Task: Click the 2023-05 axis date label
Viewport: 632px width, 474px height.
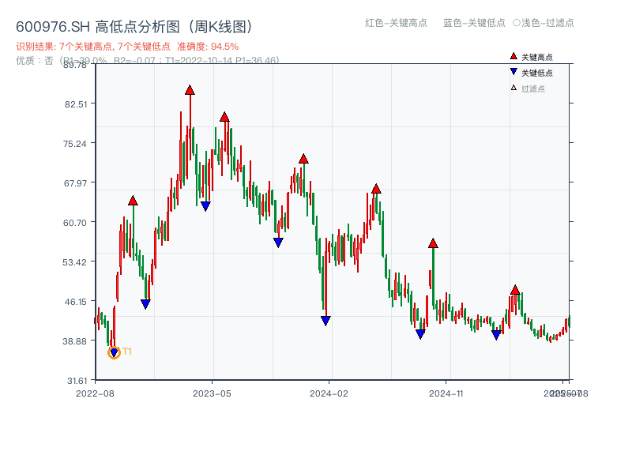Action: (213, 392)
